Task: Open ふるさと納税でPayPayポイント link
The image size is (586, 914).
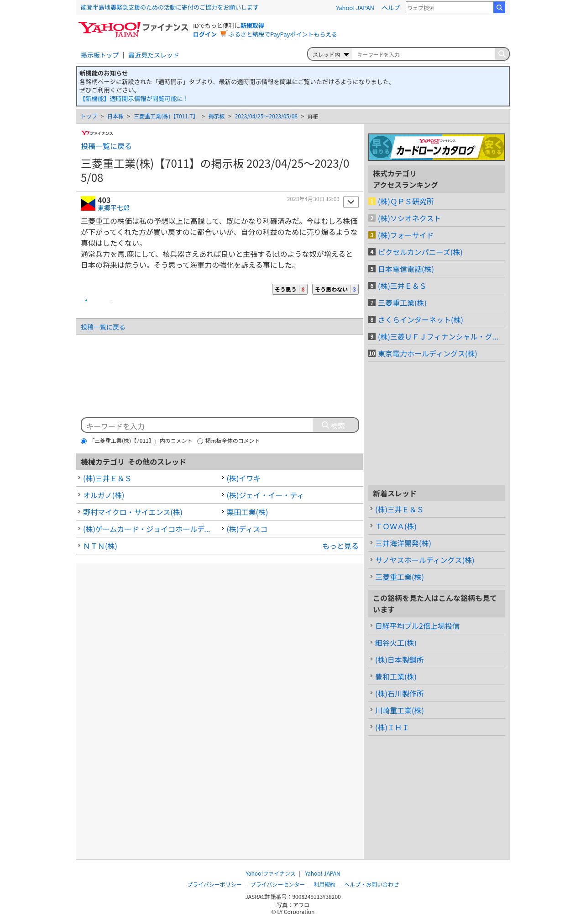Action: tap(283, 34)
